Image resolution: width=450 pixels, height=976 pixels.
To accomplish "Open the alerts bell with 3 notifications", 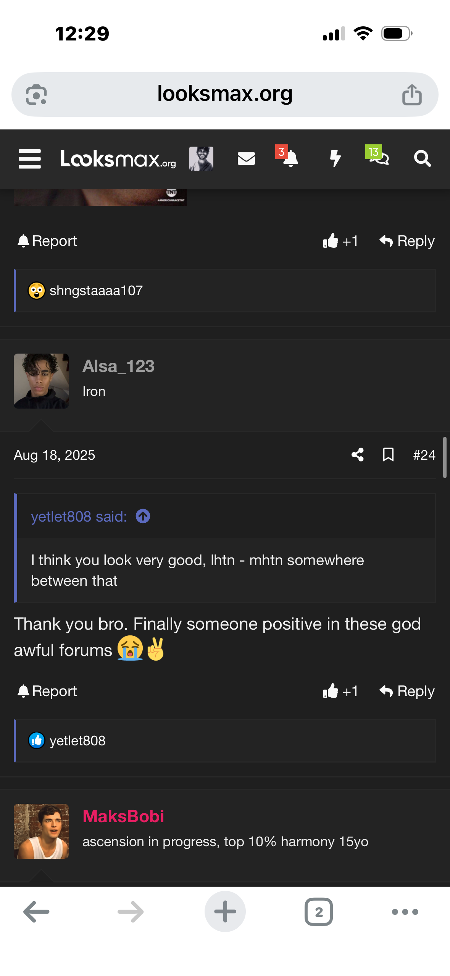I will (x=290, y=158).
